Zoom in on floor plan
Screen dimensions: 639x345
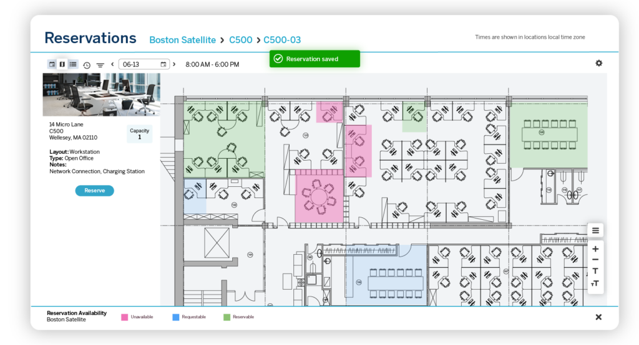tap(595, 248)
